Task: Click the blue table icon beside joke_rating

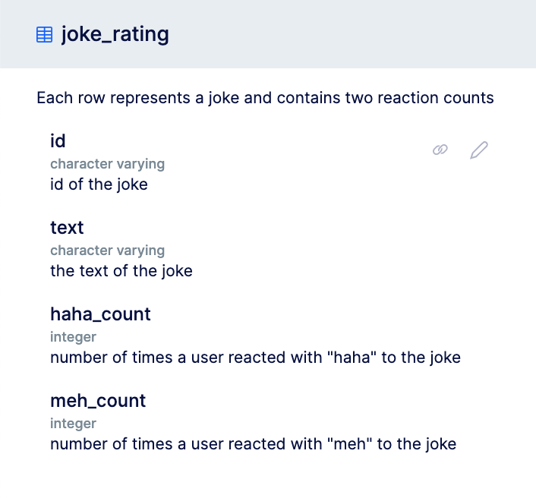Action: click(45, 34)
